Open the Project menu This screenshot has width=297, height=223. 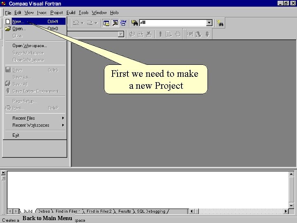(57, 13)
